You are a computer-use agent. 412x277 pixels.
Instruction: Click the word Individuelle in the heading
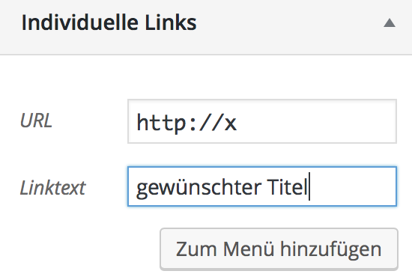tap(80, 22)
